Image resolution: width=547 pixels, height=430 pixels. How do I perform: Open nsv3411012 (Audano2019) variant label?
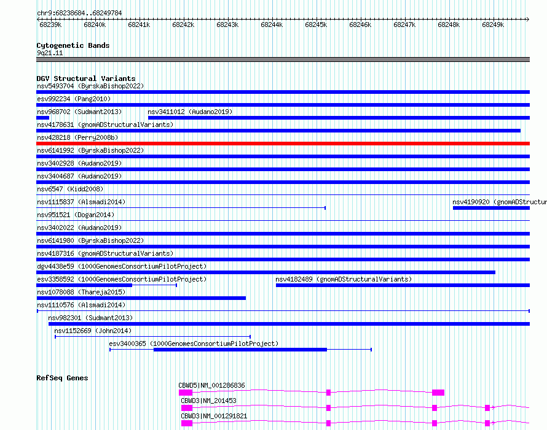tap(190, 112)
